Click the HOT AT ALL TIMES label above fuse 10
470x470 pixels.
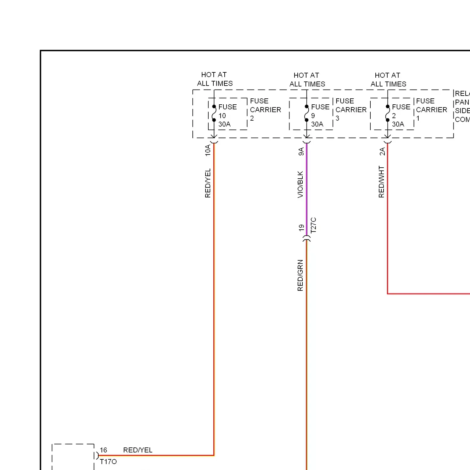coord(215,79)
